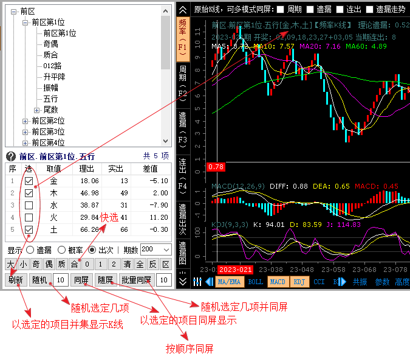Click the 反 invert selection button
This screenshot has height=359, width=410.
(152, 264)
